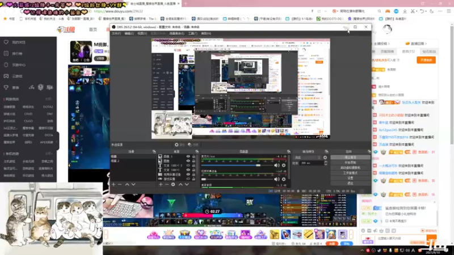Click Start Virtual Camera button
The image size is (454, 255).
[x=350, y=168]
